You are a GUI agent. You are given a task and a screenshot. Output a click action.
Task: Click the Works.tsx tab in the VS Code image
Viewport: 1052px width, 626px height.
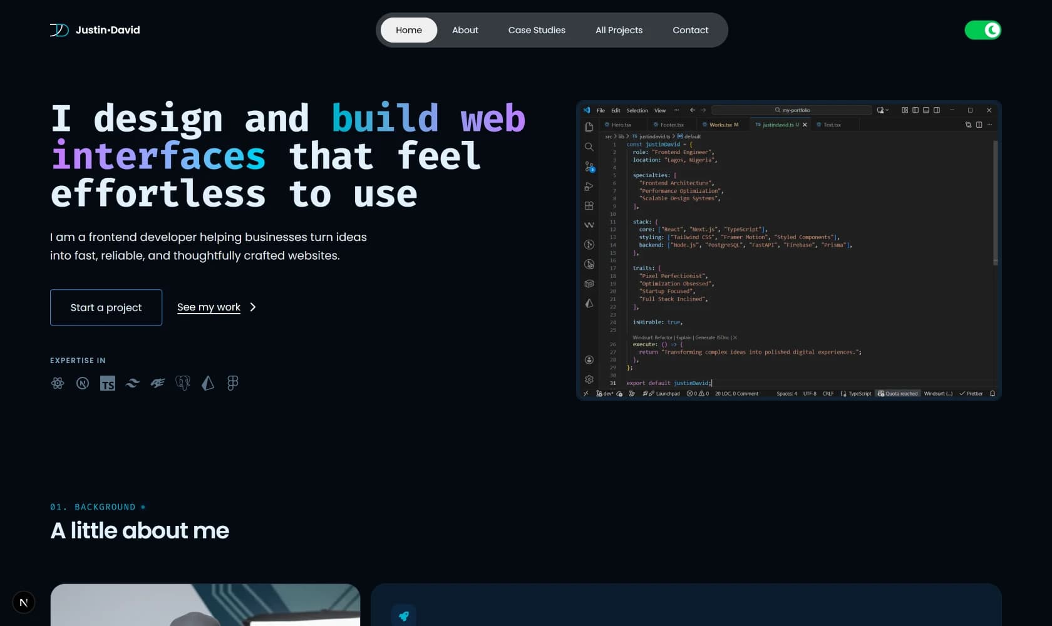tap(721, 125)
